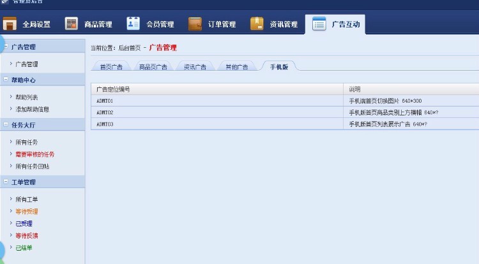Open 已受理 blue link
Image resolution: width=479 pixels, height=264 pixels.
pos(24,223)
